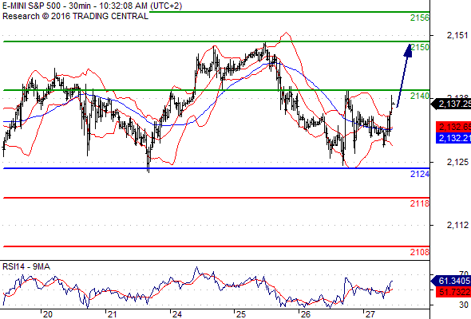Click date marker 24 on time axis

pos(176,314)
